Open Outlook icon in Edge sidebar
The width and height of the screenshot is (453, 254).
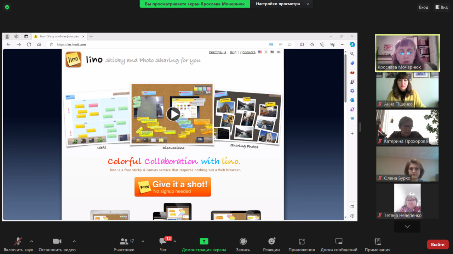coord(352,100)
